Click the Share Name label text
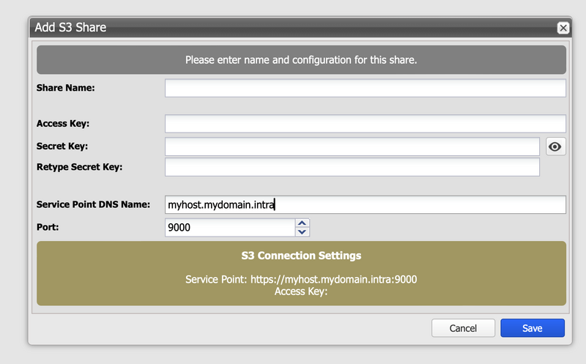 pos(66,88)
